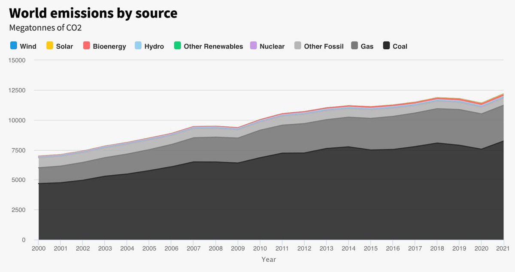
Task: Click the 2000 x-axis label
Action: point(38,248)
